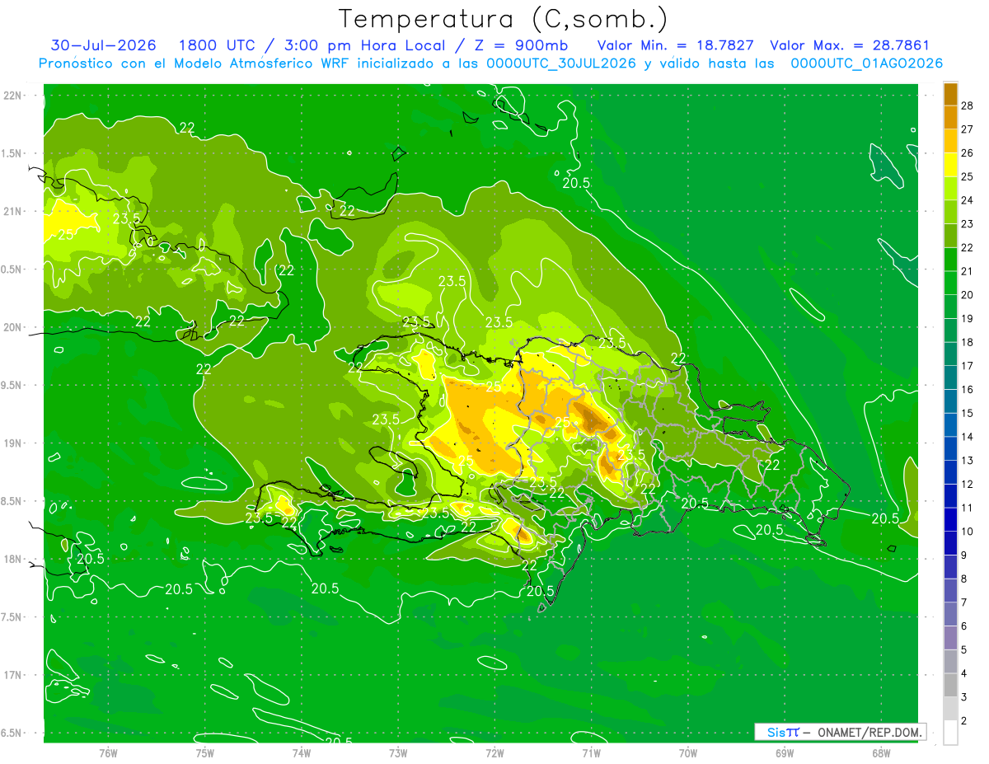Click the "76W" longitude axis label
This screenshot has height=764, width=989.
(108, 752)
